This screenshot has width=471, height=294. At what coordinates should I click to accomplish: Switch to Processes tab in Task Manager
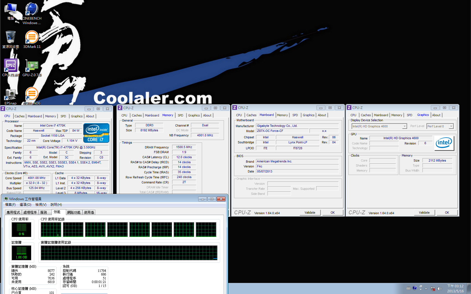click(30, 213)
